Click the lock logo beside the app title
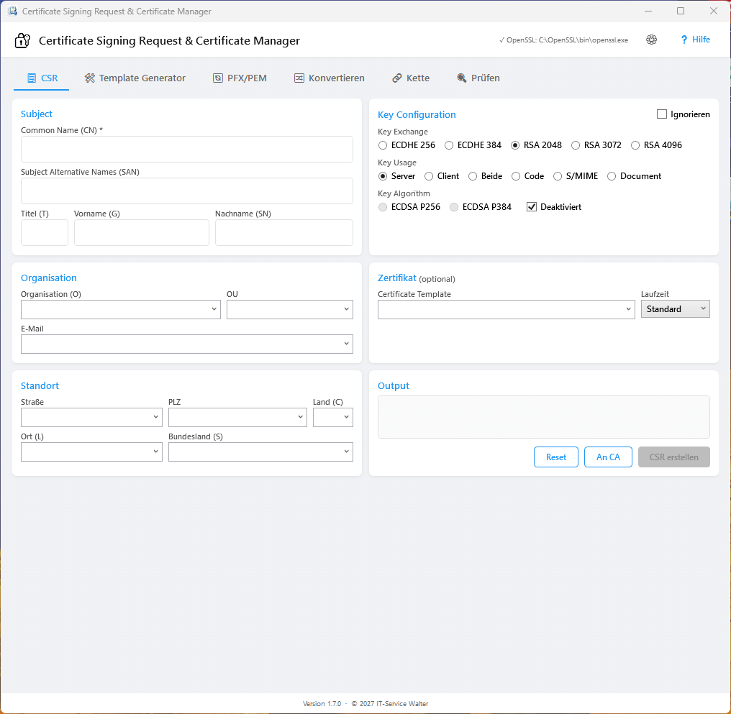Screen dimensions: 731x714 22,40
